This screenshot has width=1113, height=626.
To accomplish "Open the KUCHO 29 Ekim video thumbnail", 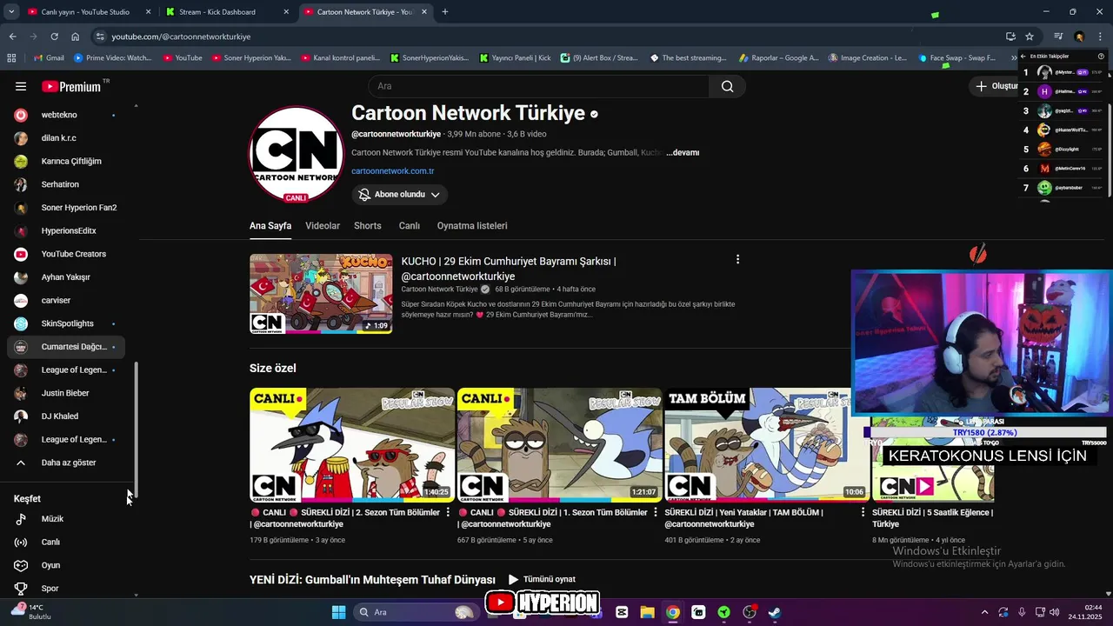I will click(321, 294).
